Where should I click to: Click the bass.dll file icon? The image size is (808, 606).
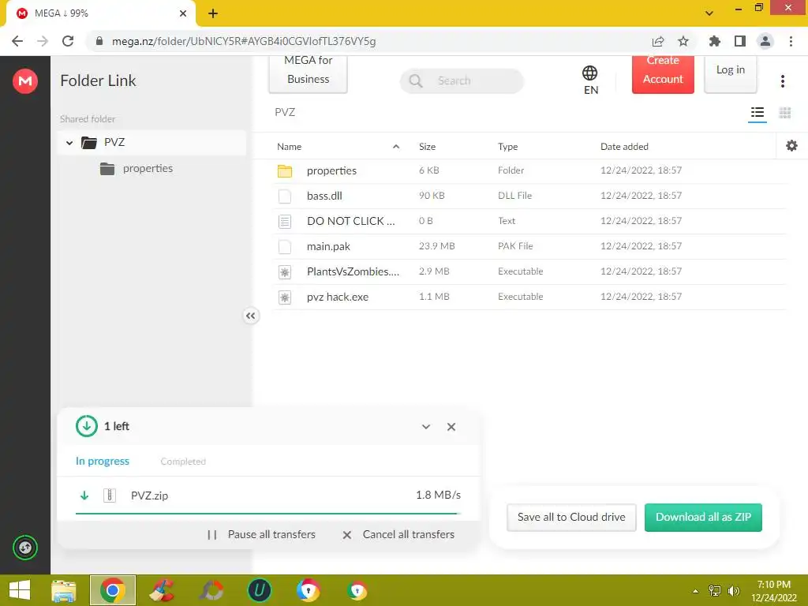click(285, 196)
